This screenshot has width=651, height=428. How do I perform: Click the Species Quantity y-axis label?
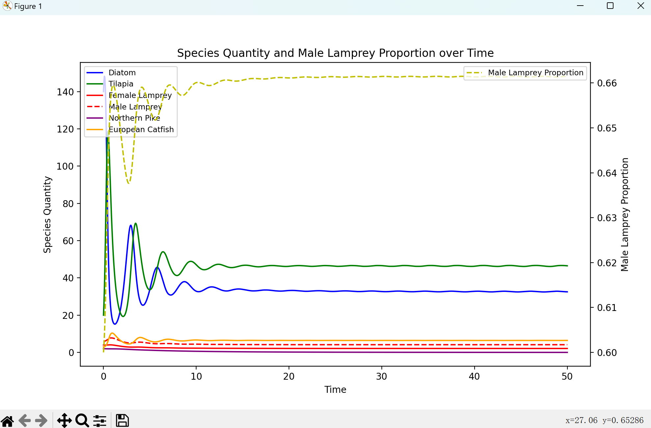coord(47,214)
